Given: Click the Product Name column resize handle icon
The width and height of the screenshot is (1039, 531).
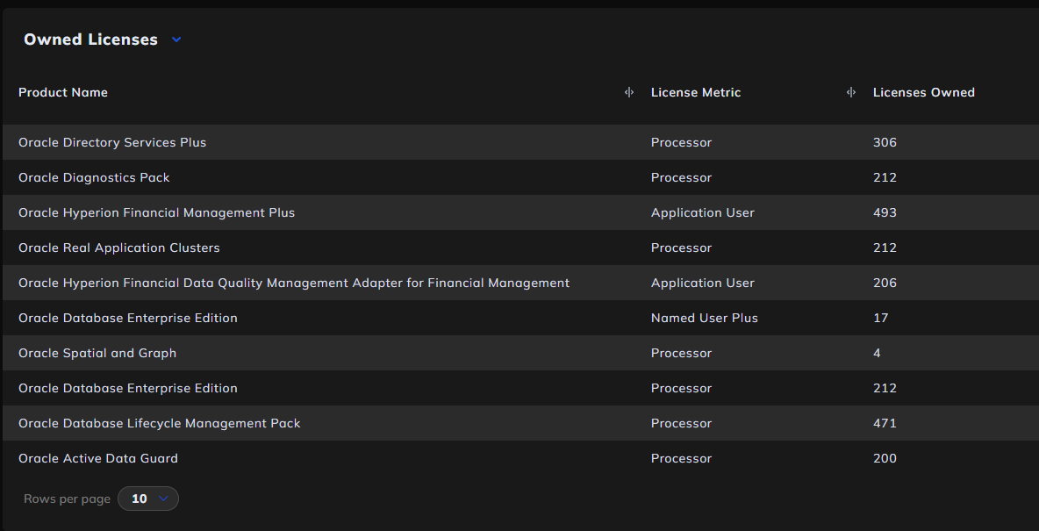Looking at the screenshot, I should (x=629, y=93).
